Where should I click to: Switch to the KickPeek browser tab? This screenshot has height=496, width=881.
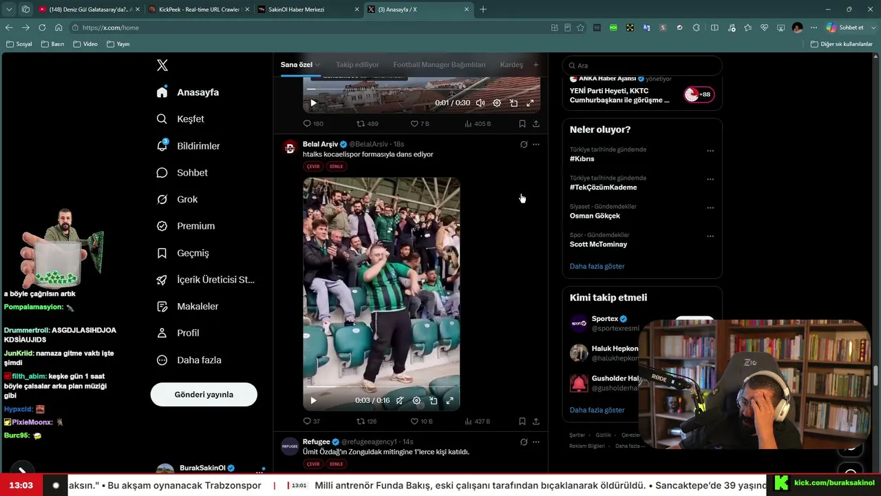(198, 10)
